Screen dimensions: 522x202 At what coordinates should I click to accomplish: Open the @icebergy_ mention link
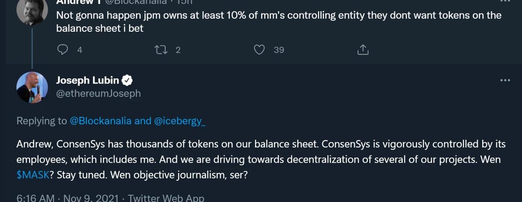coord(179,121)
